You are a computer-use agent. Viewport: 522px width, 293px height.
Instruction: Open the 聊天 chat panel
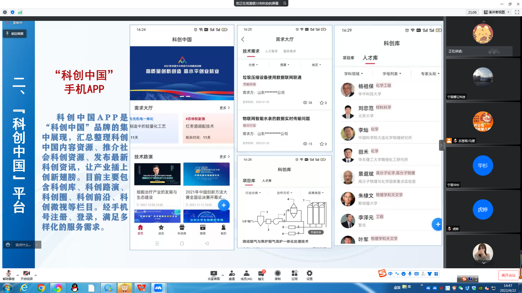click(261, 275)
